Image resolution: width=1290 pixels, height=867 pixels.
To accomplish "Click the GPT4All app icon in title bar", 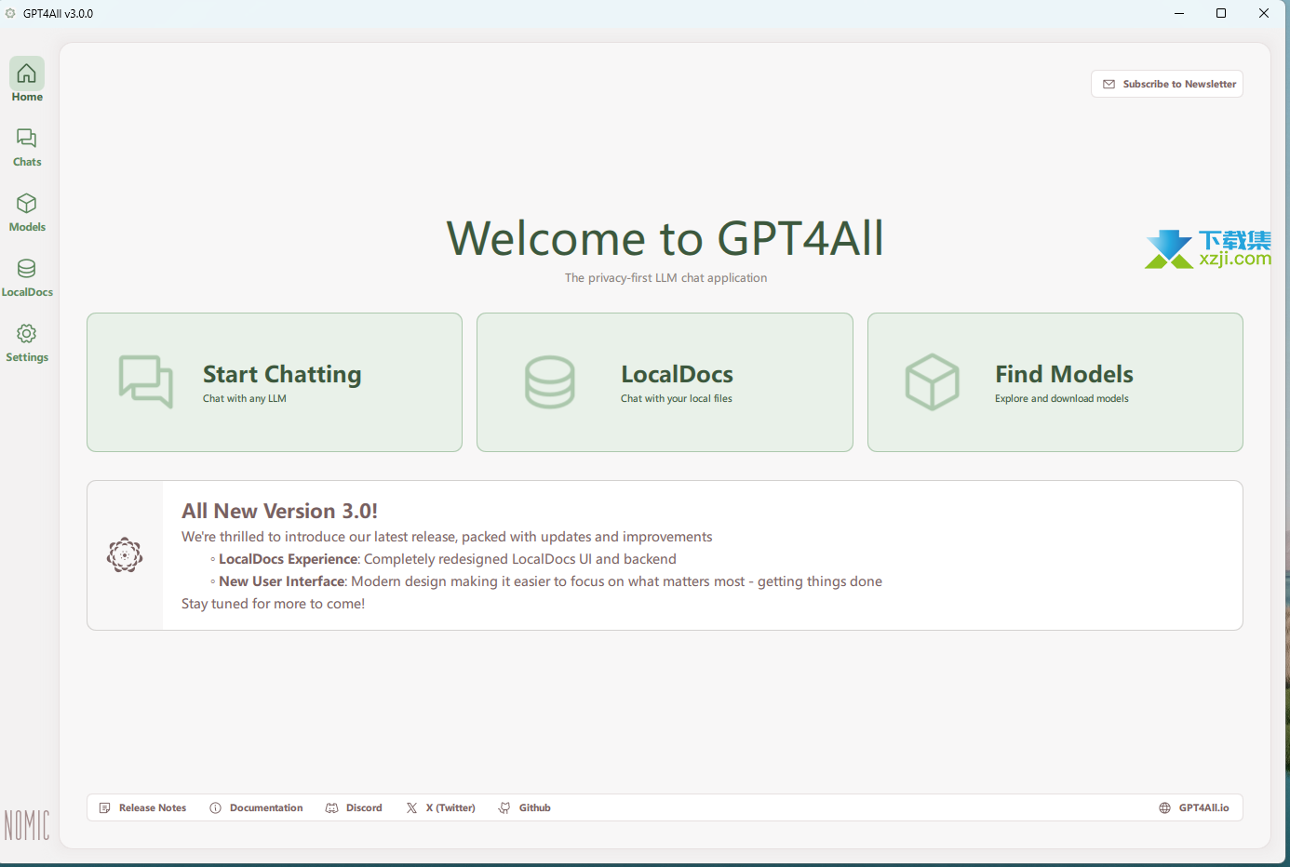I will point(10,13).
